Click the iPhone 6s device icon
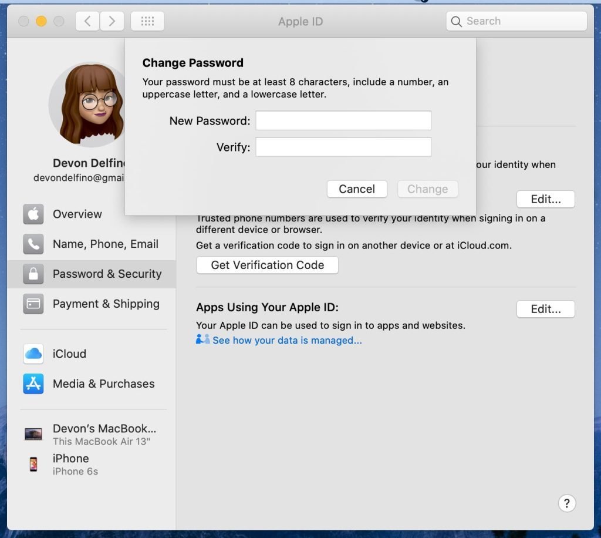This screenshot has height=538, width=601. 33,464
